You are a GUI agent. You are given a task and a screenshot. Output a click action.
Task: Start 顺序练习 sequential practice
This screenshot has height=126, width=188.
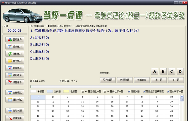pos(15,47)
